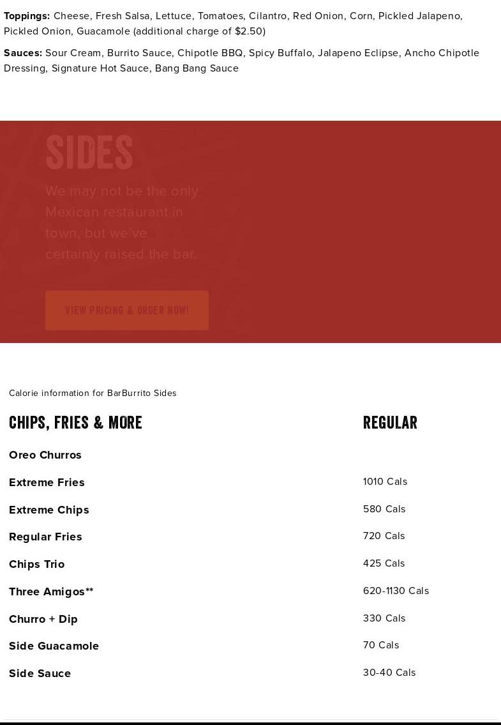The height and width of the screenshot is (725, 501).
Task: Click the 30-40 Cals value
Action: tap(389, 673)
